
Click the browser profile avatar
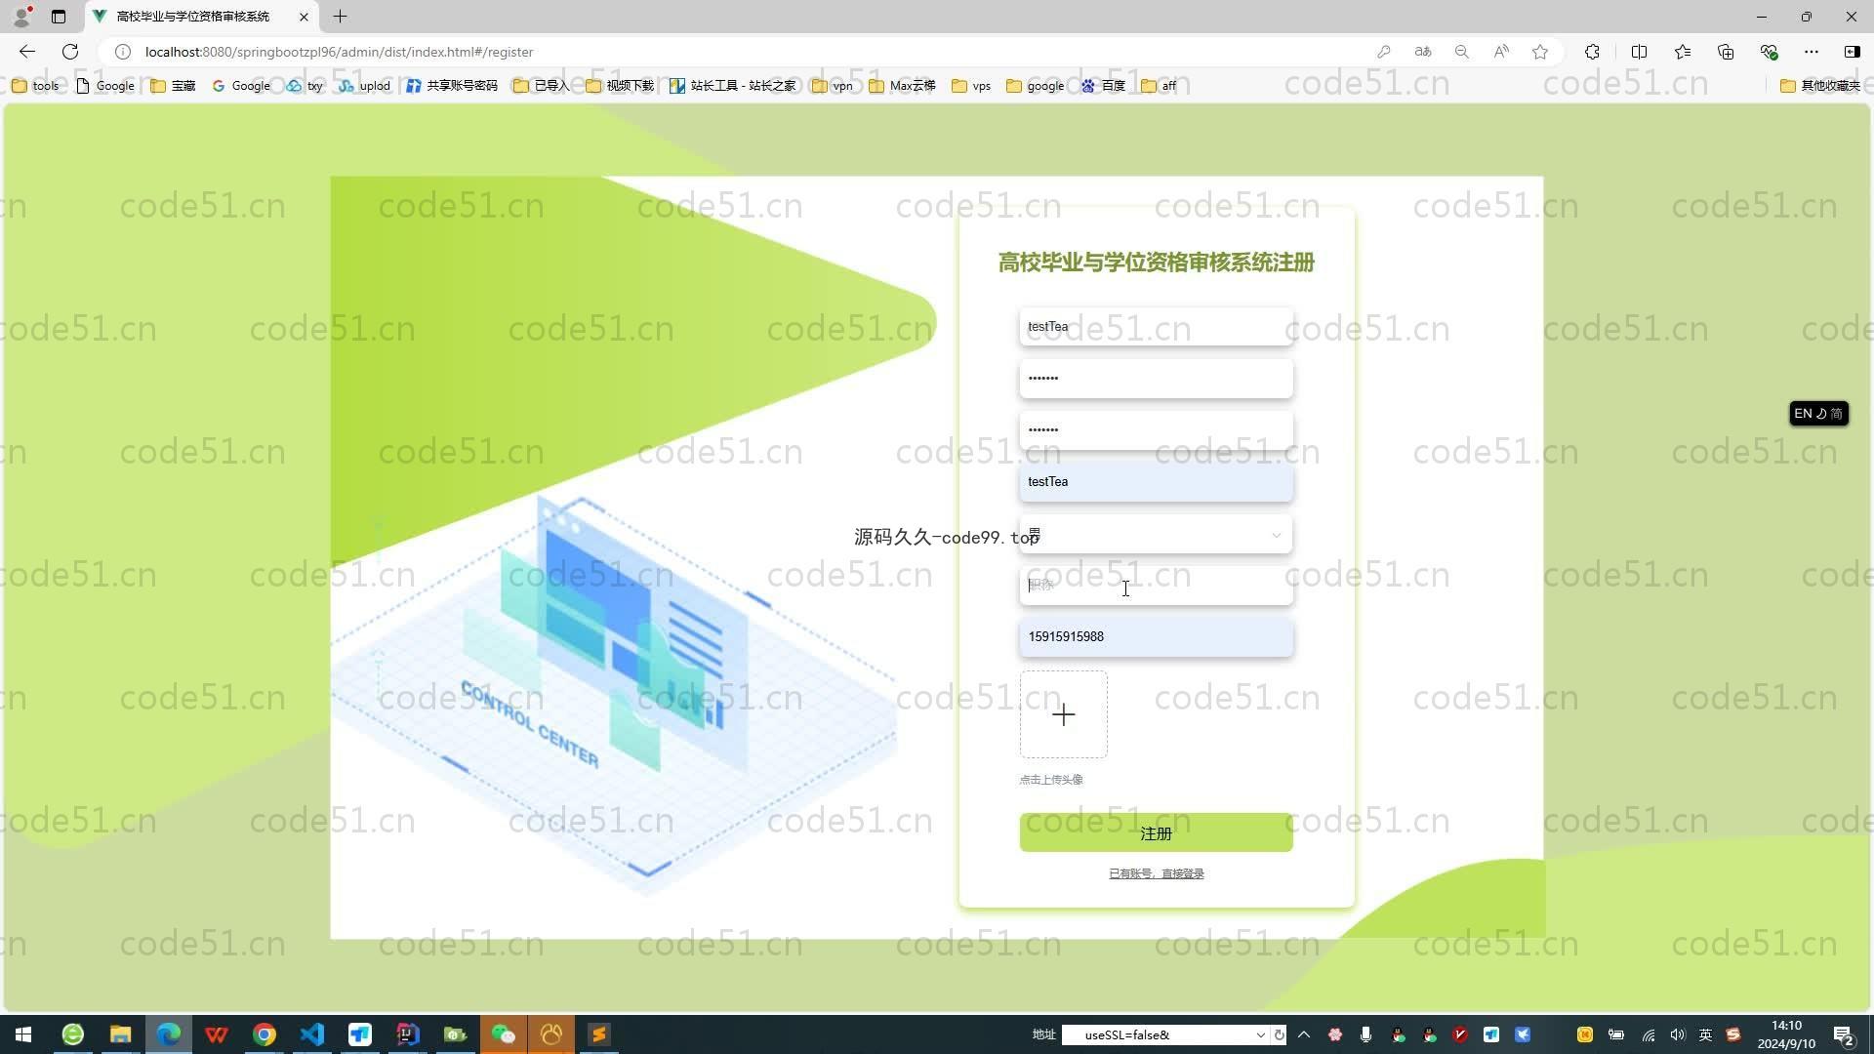(22, 16)
